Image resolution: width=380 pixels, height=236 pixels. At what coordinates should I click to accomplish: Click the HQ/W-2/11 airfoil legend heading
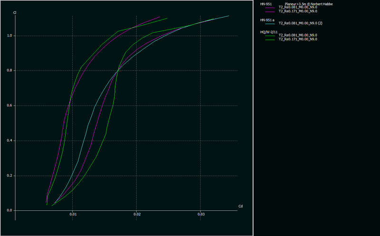(x=268, y=31)
